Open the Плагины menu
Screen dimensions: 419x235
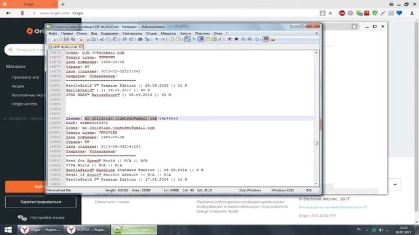pyautogui.click(x=202, y=33)
